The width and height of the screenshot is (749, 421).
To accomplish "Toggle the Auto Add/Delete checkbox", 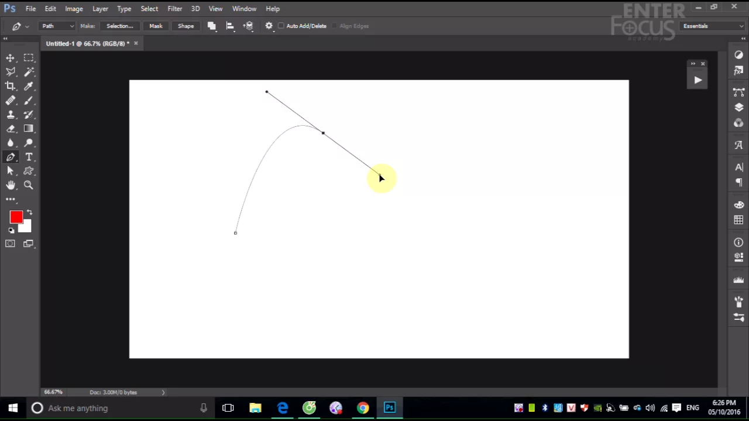I will [281, 26].
